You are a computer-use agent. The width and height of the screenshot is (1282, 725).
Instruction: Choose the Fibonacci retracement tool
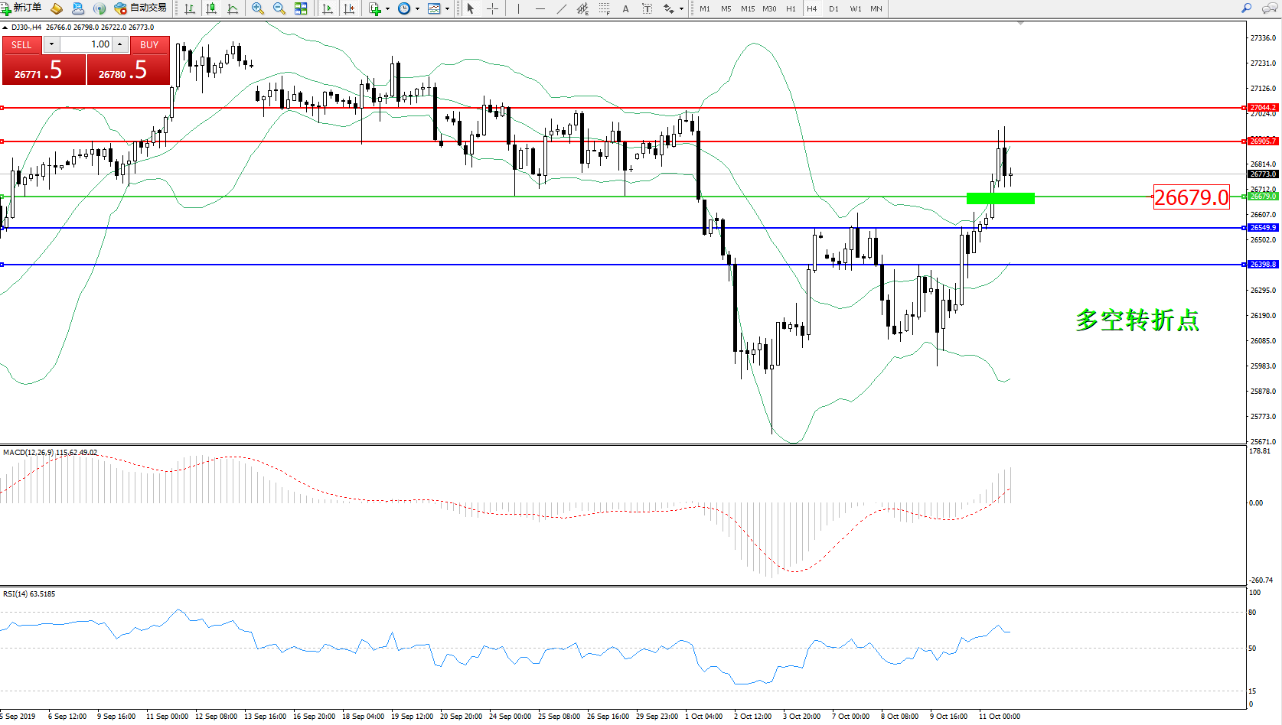pos(605,8)
